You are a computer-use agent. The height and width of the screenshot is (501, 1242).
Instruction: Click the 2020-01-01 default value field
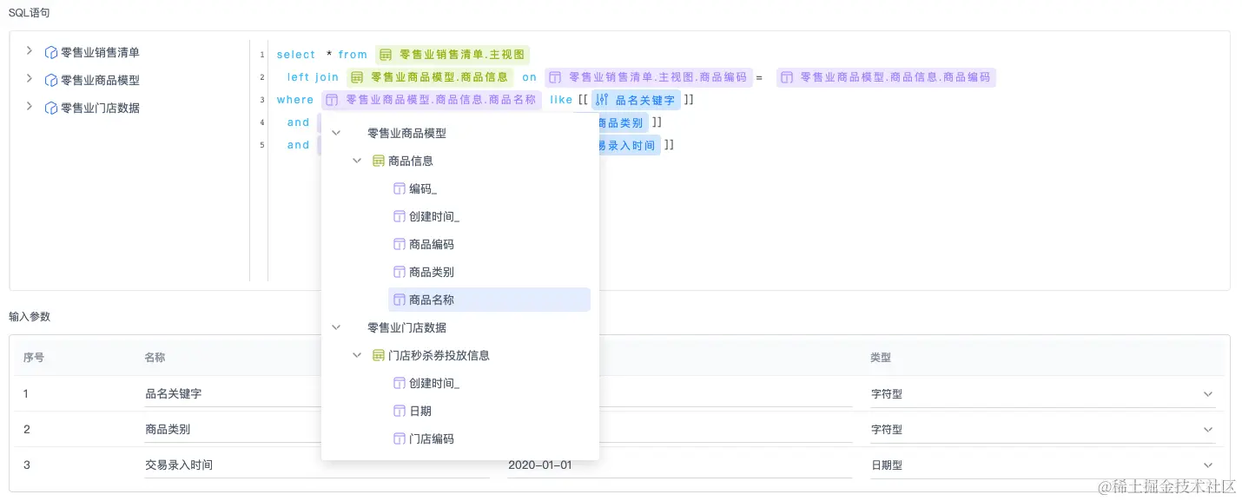[680, 465]
